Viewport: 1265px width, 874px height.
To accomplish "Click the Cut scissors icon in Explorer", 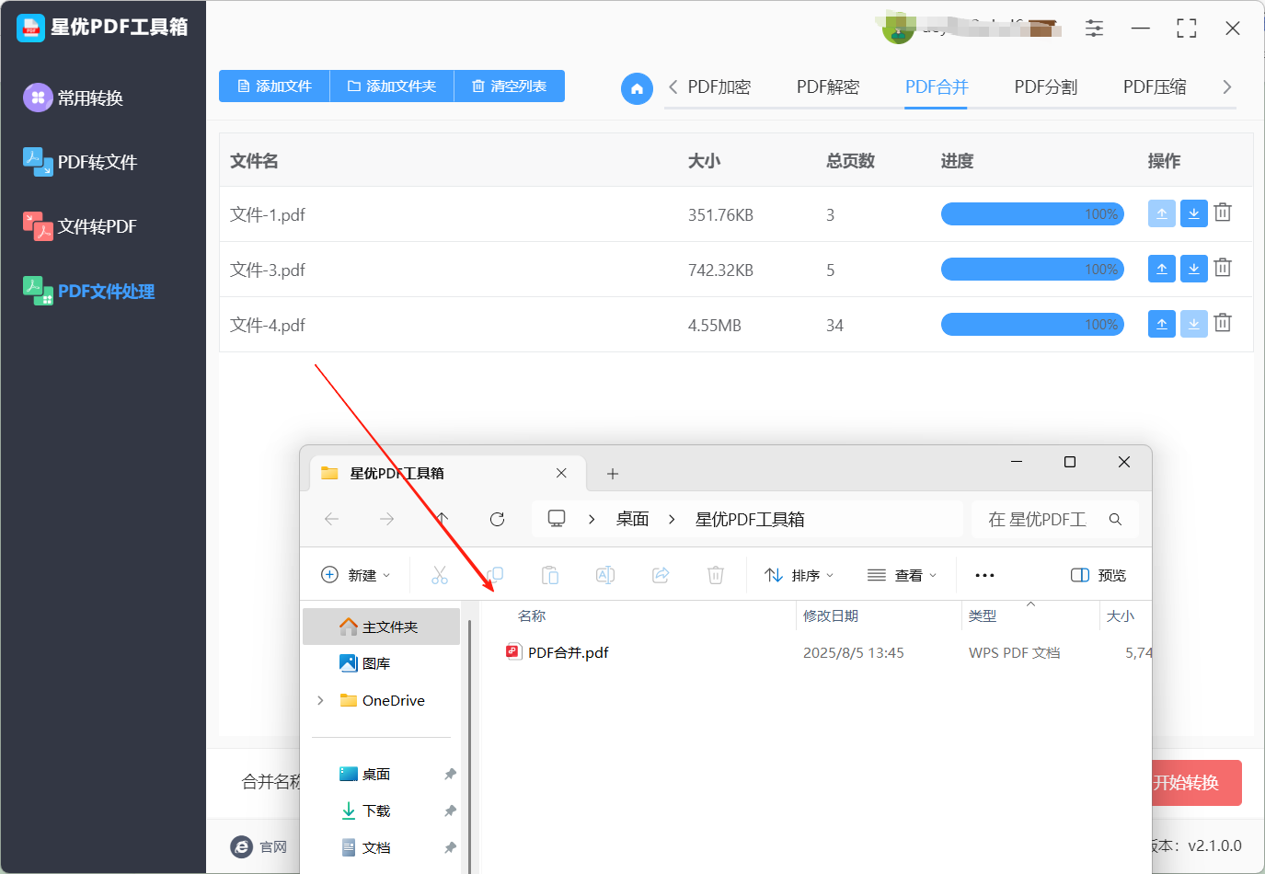I will (440, 575).
